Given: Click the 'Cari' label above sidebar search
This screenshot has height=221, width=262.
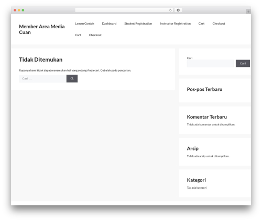Looking at the screenshot, I should coord(190,58).
